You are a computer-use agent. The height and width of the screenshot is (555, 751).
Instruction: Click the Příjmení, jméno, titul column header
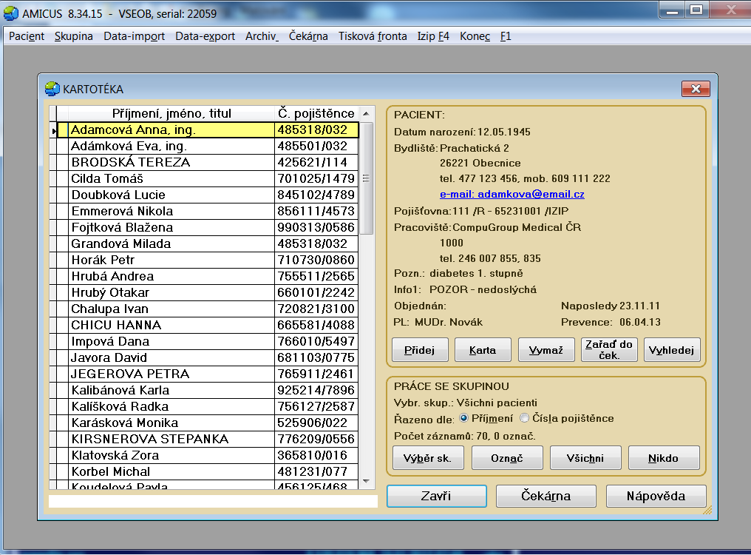coord(171,114)
